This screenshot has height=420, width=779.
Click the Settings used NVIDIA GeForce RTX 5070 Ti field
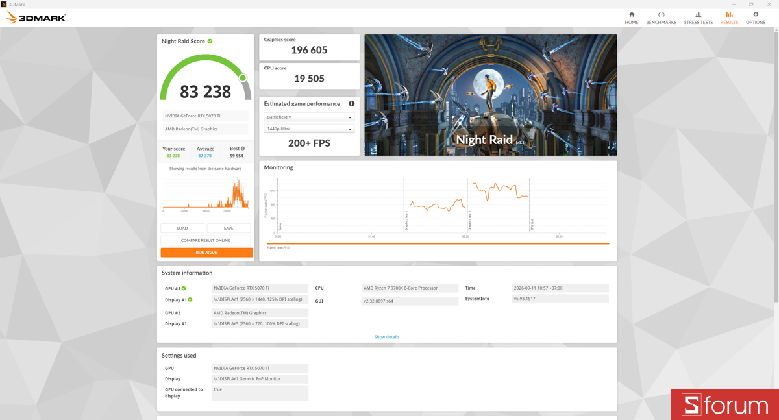coord(260,368)
